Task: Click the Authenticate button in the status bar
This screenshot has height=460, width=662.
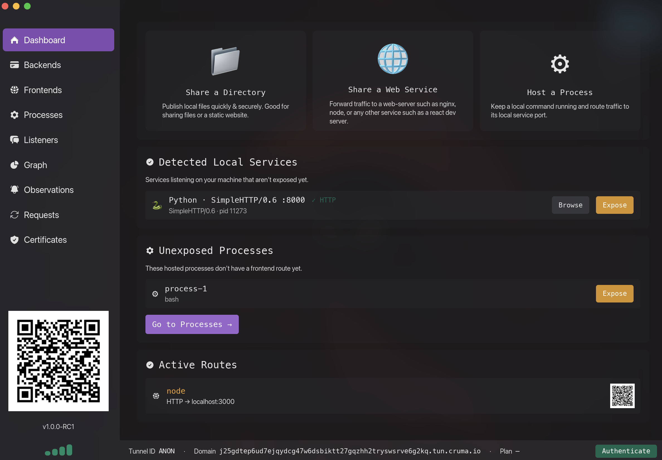Action: (x=626, y=451)
